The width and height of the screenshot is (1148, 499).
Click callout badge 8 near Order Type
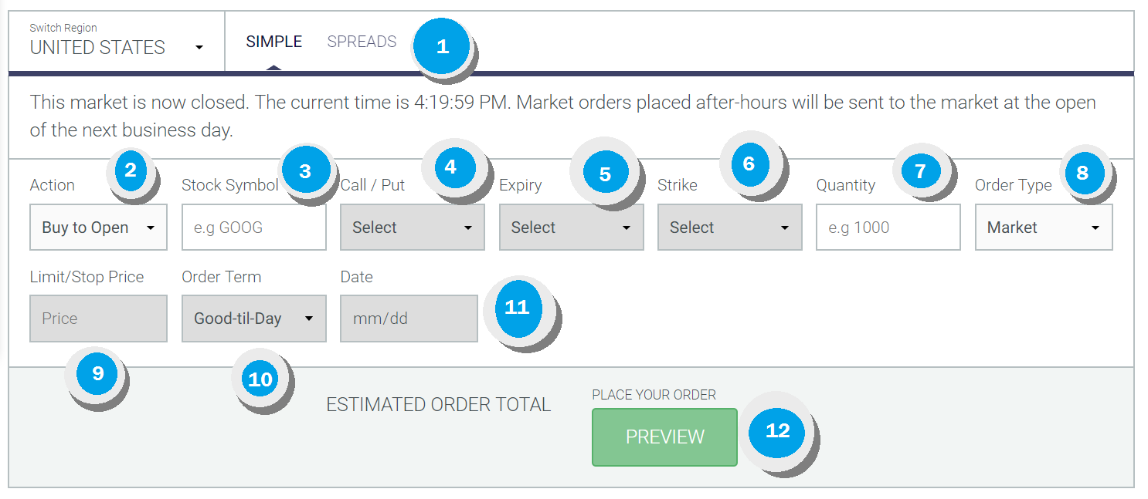[x=1082, y=173]
